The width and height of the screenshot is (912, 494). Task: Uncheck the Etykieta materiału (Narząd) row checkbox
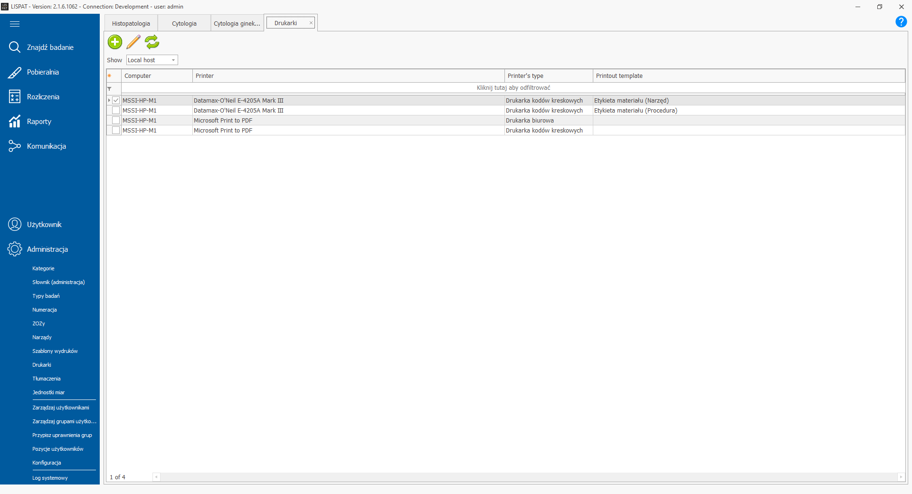116,100
